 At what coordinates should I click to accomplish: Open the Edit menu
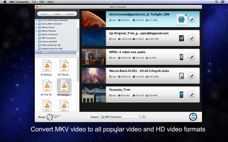pyautogui.click(x=42, y=2)
